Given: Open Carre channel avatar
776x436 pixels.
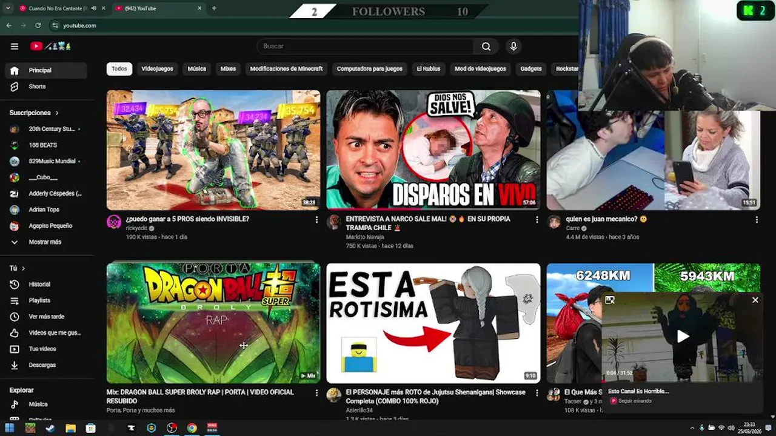Looking at the screenshot, I should point(554,222).
